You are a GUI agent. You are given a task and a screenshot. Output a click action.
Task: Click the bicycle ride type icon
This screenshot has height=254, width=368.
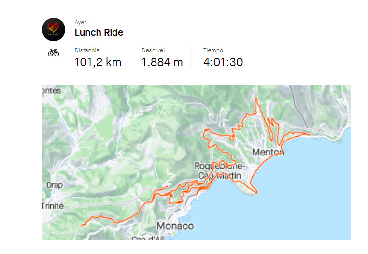pos(54,53)
